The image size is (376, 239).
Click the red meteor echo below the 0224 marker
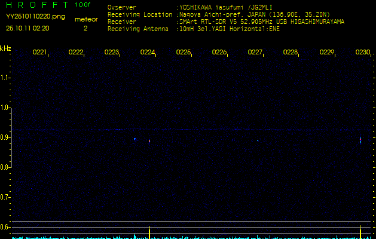[x=149, y=142]
